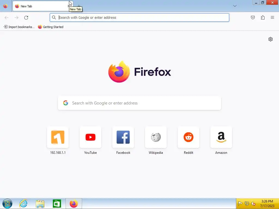Close the Firefox window
This screenshot has width=279, height=209.
pyautogui.click(x=272, y=2)
